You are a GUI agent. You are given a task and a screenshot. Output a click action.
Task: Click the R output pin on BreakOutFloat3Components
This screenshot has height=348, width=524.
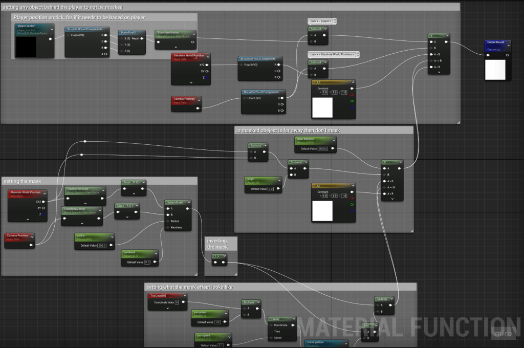point(278,64)
